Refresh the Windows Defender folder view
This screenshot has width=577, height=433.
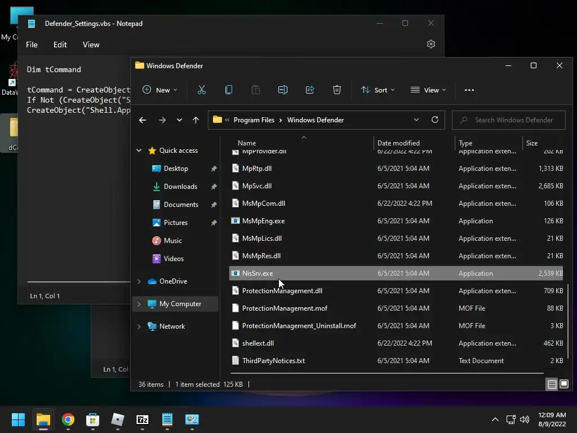tap(435, 120)
